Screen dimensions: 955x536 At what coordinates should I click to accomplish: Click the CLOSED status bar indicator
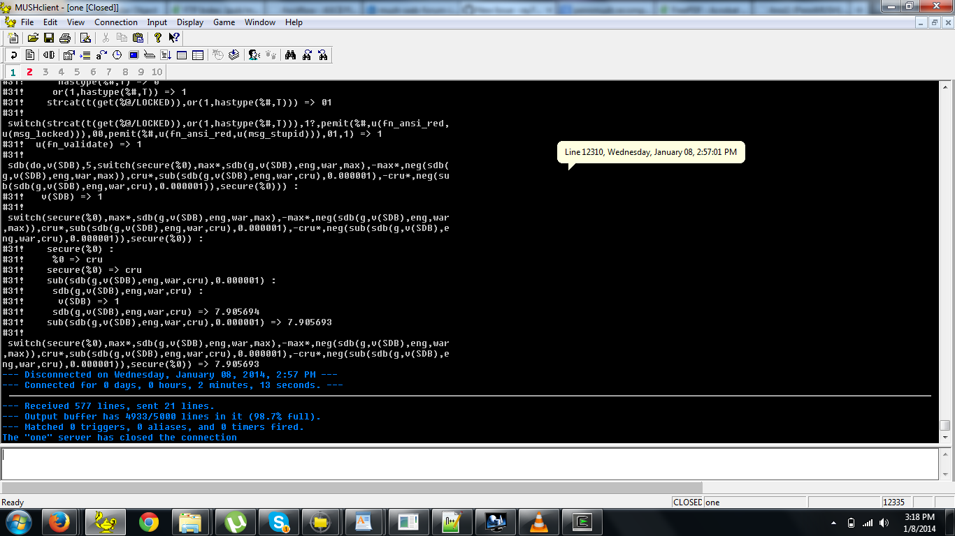click(687, 502)
